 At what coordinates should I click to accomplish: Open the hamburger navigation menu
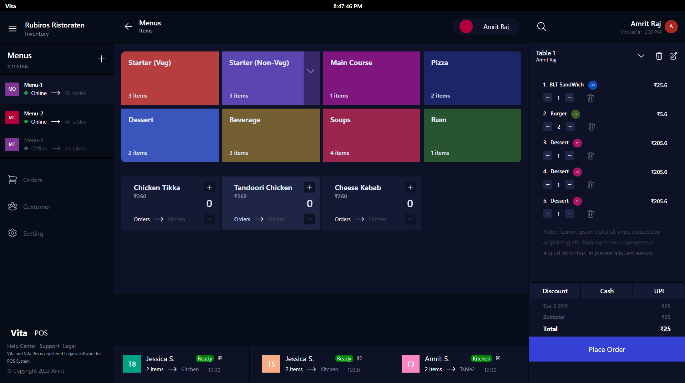pos(12,29)
